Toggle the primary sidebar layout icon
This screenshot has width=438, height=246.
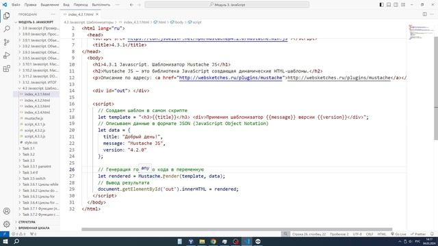coord(382,5)
